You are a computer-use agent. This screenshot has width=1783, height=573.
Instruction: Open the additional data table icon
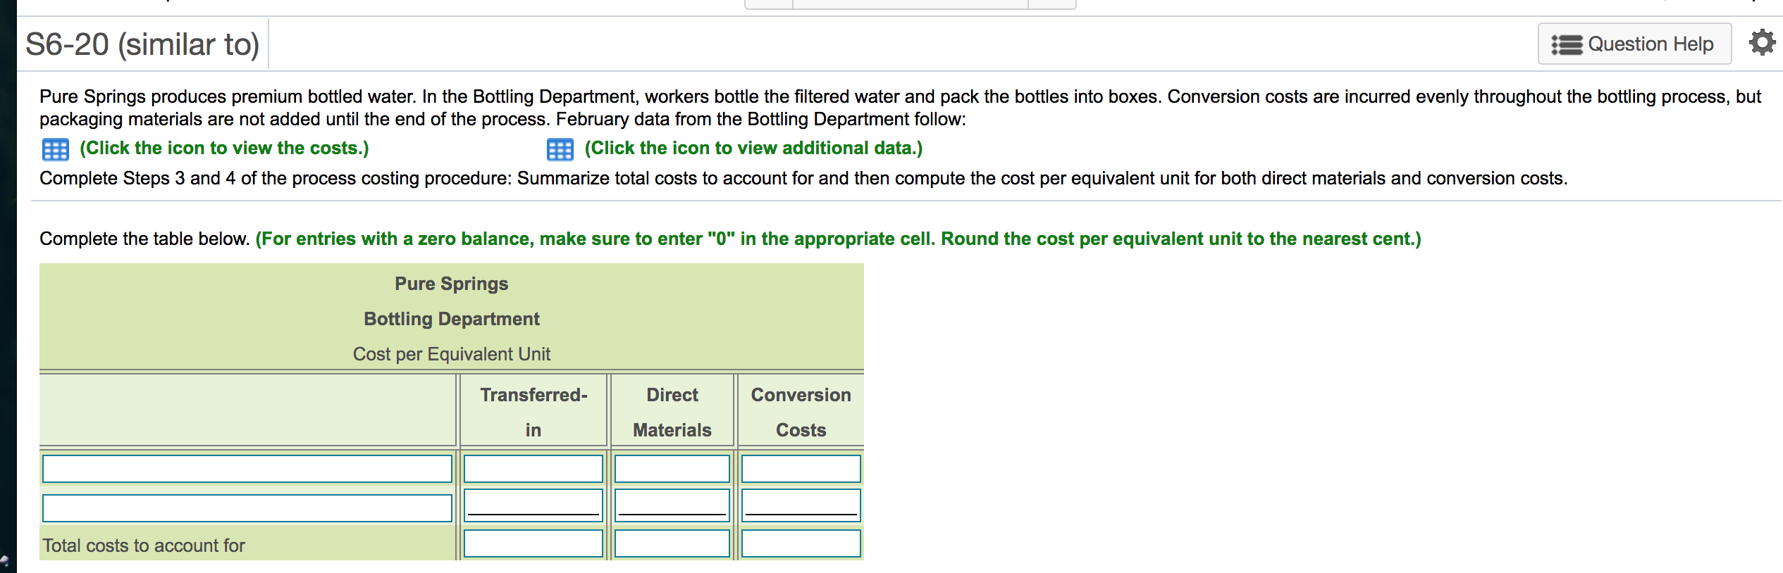[560, 149]
